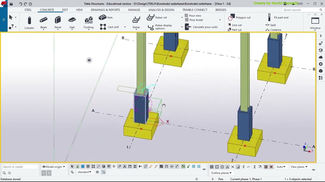The width and height of the screenshot is (325, 182).
Task: Open the Outline planes dropdown
Action: [x=221, y=173]
